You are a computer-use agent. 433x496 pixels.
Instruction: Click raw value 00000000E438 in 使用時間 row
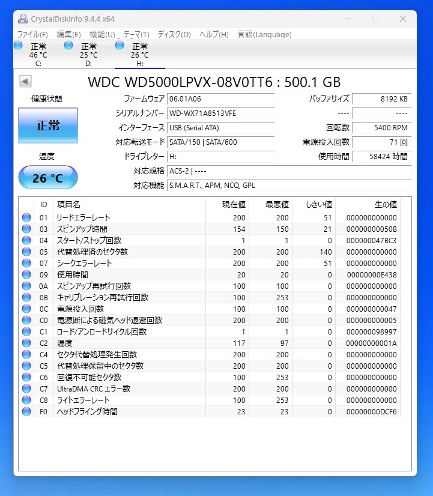372,274
